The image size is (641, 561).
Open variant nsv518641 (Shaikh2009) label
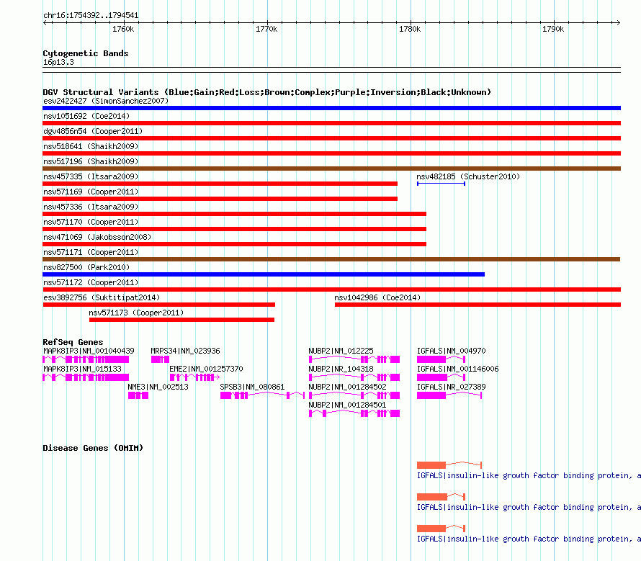(x=91, y=146)
